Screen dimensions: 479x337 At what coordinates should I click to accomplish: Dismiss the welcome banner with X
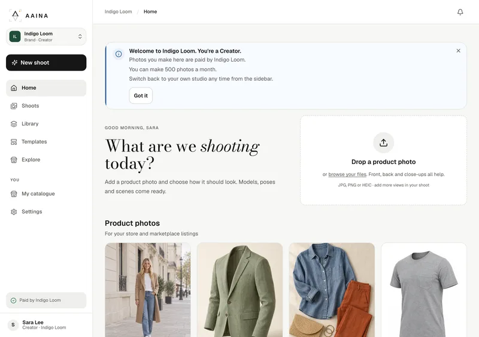[x=458, y=51]
